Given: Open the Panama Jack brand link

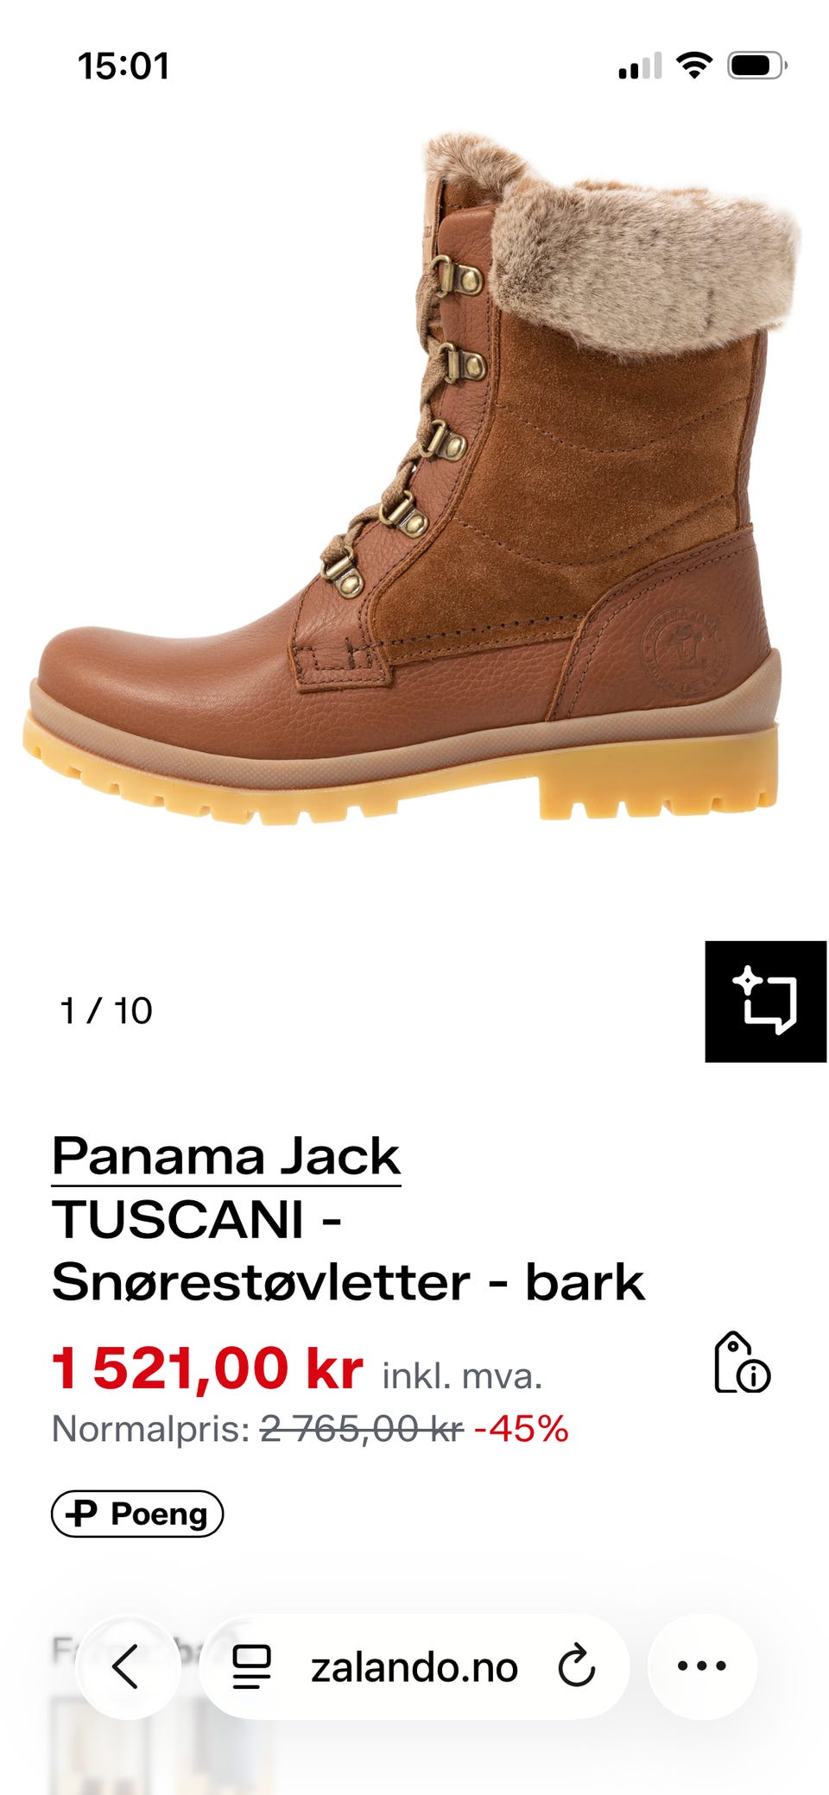Looking at the screenshot, I should (226, 1156).
